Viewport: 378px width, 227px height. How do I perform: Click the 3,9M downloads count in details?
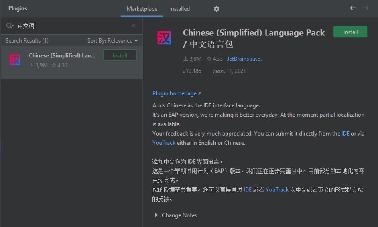pyautogui.click(x=192, y=59)
